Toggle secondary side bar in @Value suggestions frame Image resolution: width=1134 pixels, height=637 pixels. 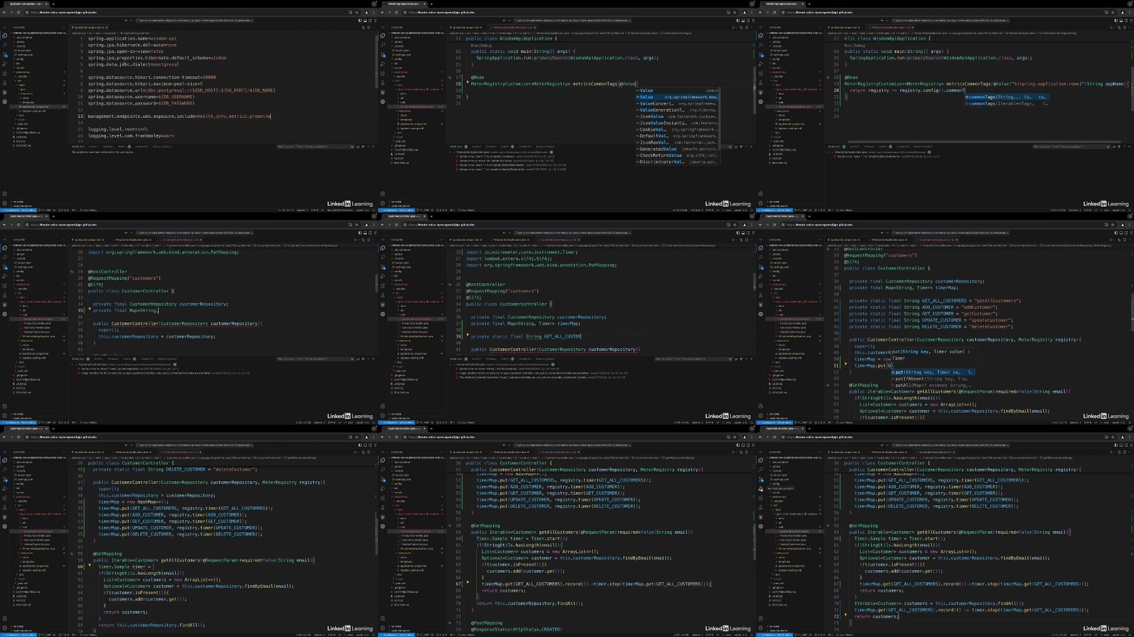(x=748, y=20)
